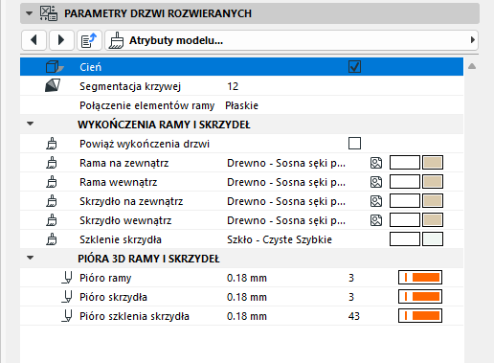Open Skrzydło wewnątrz material dropdown
This screenshot has height=363, width=494.
[x=286, y=220]
